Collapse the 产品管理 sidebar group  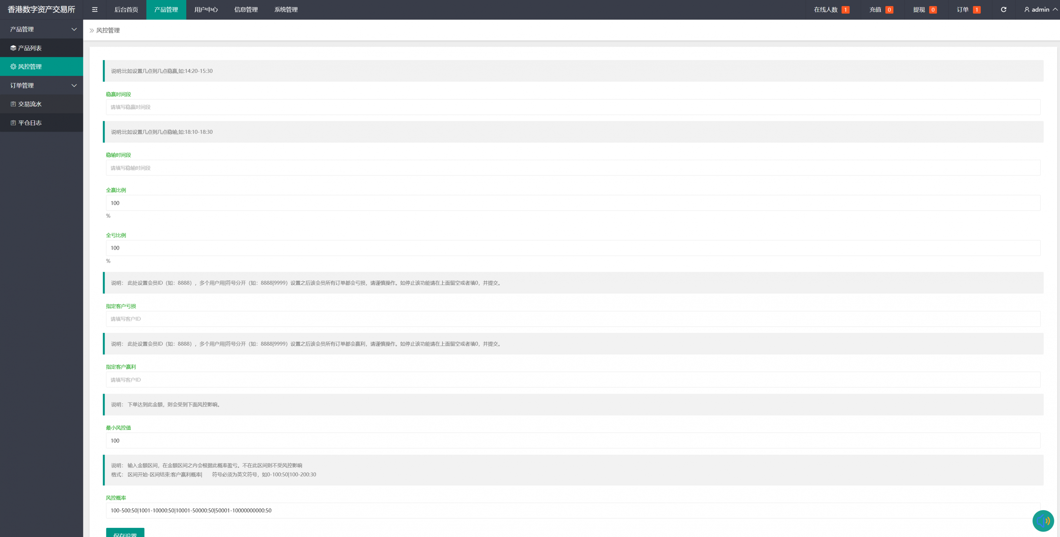pos(41,29)
